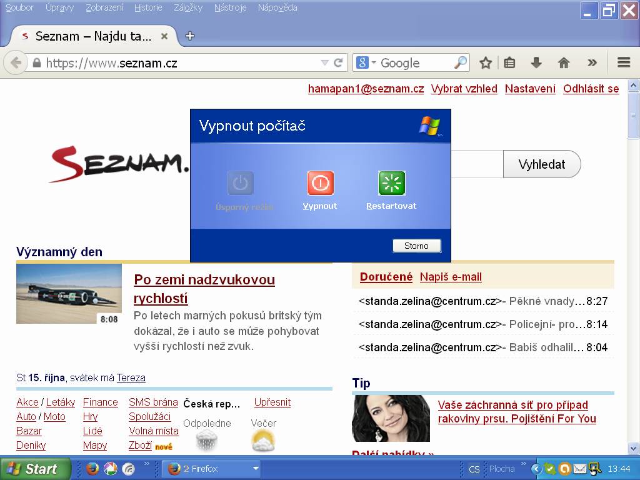This screenshot has width=640, height=480.
Task: Expand more toolbar tools chevron
Action: (x=592, y=63)
